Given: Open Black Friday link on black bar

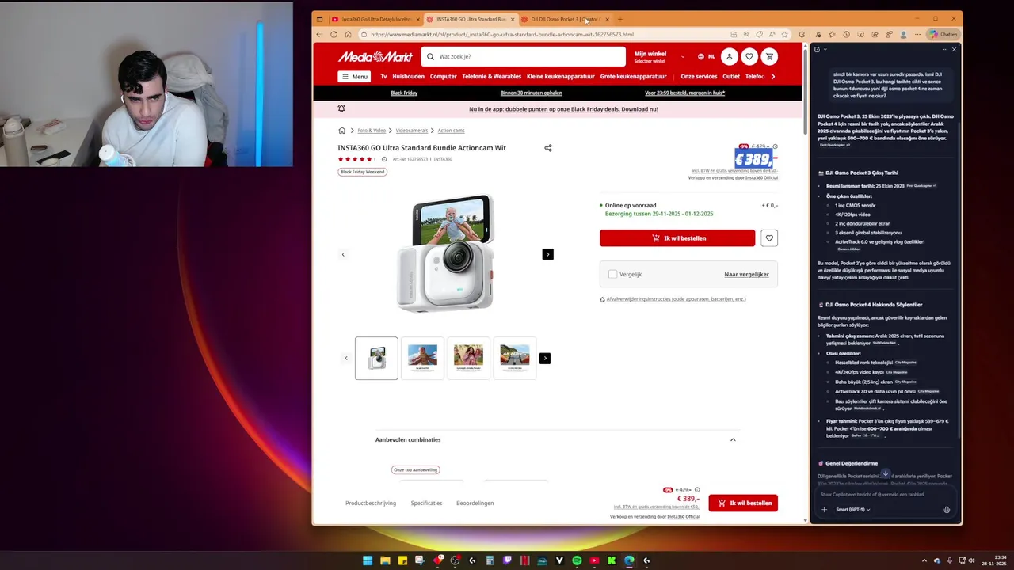Looking at the screenshot, I should tap(404, 93).
